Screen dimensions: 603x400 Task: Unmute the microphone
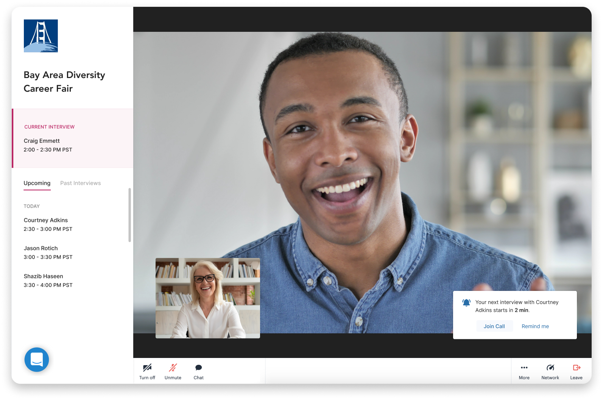pyautogui.click(x=173, y=371)
